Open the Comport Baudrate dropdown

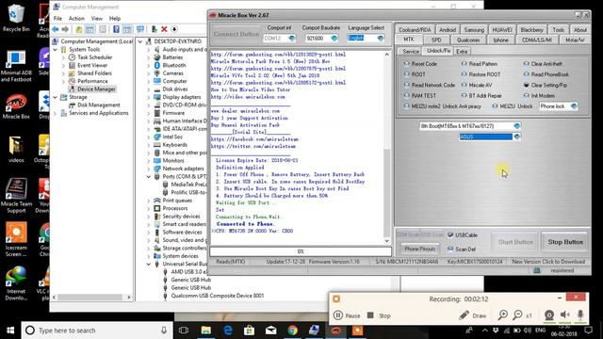(x=334, y=38)
